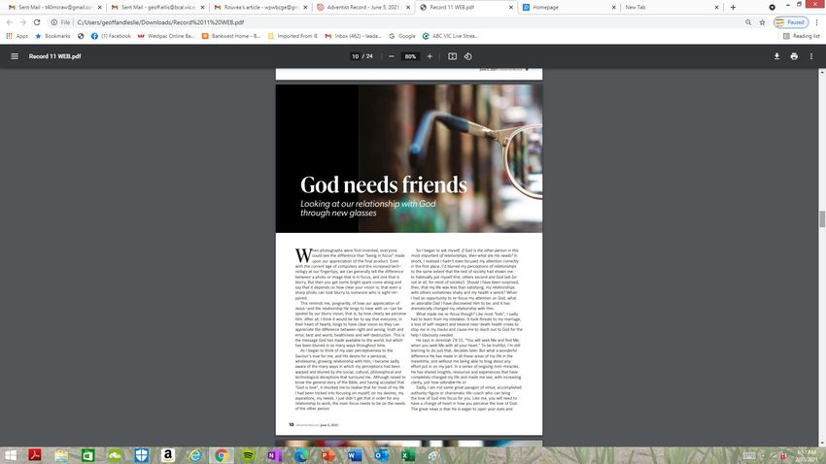826x464 pixels.
Task: Switch to Adventist Record June 5 tab
Action: pyautogui.click(x=363, y=8)
